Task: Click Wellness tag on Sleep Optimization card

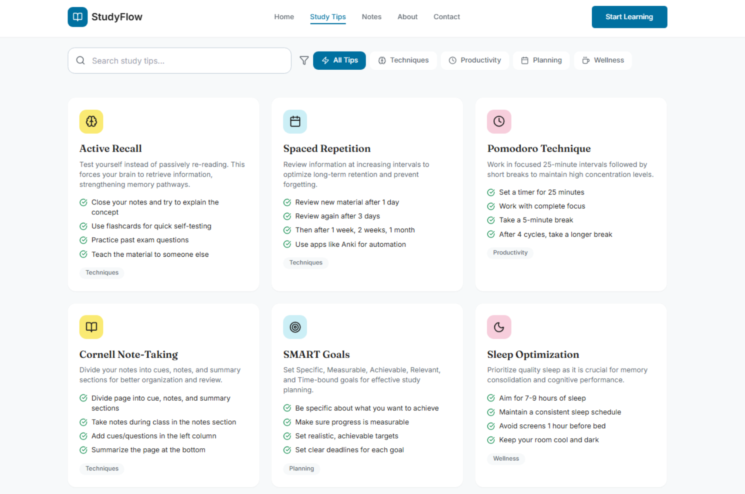Action: (x=506, y=458)
